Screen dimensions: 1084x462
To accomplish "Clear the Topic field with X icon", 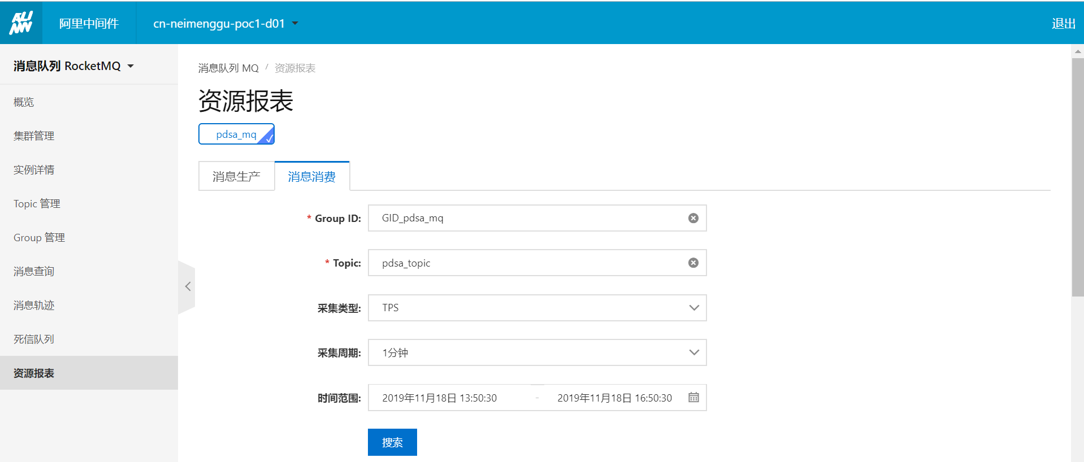I will pos(693,263).
